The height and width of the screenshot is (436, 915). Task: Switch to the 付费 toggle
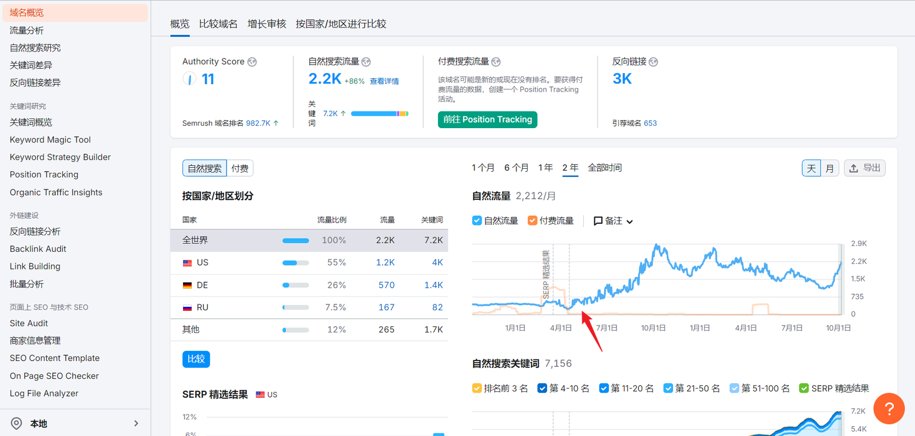240,168
